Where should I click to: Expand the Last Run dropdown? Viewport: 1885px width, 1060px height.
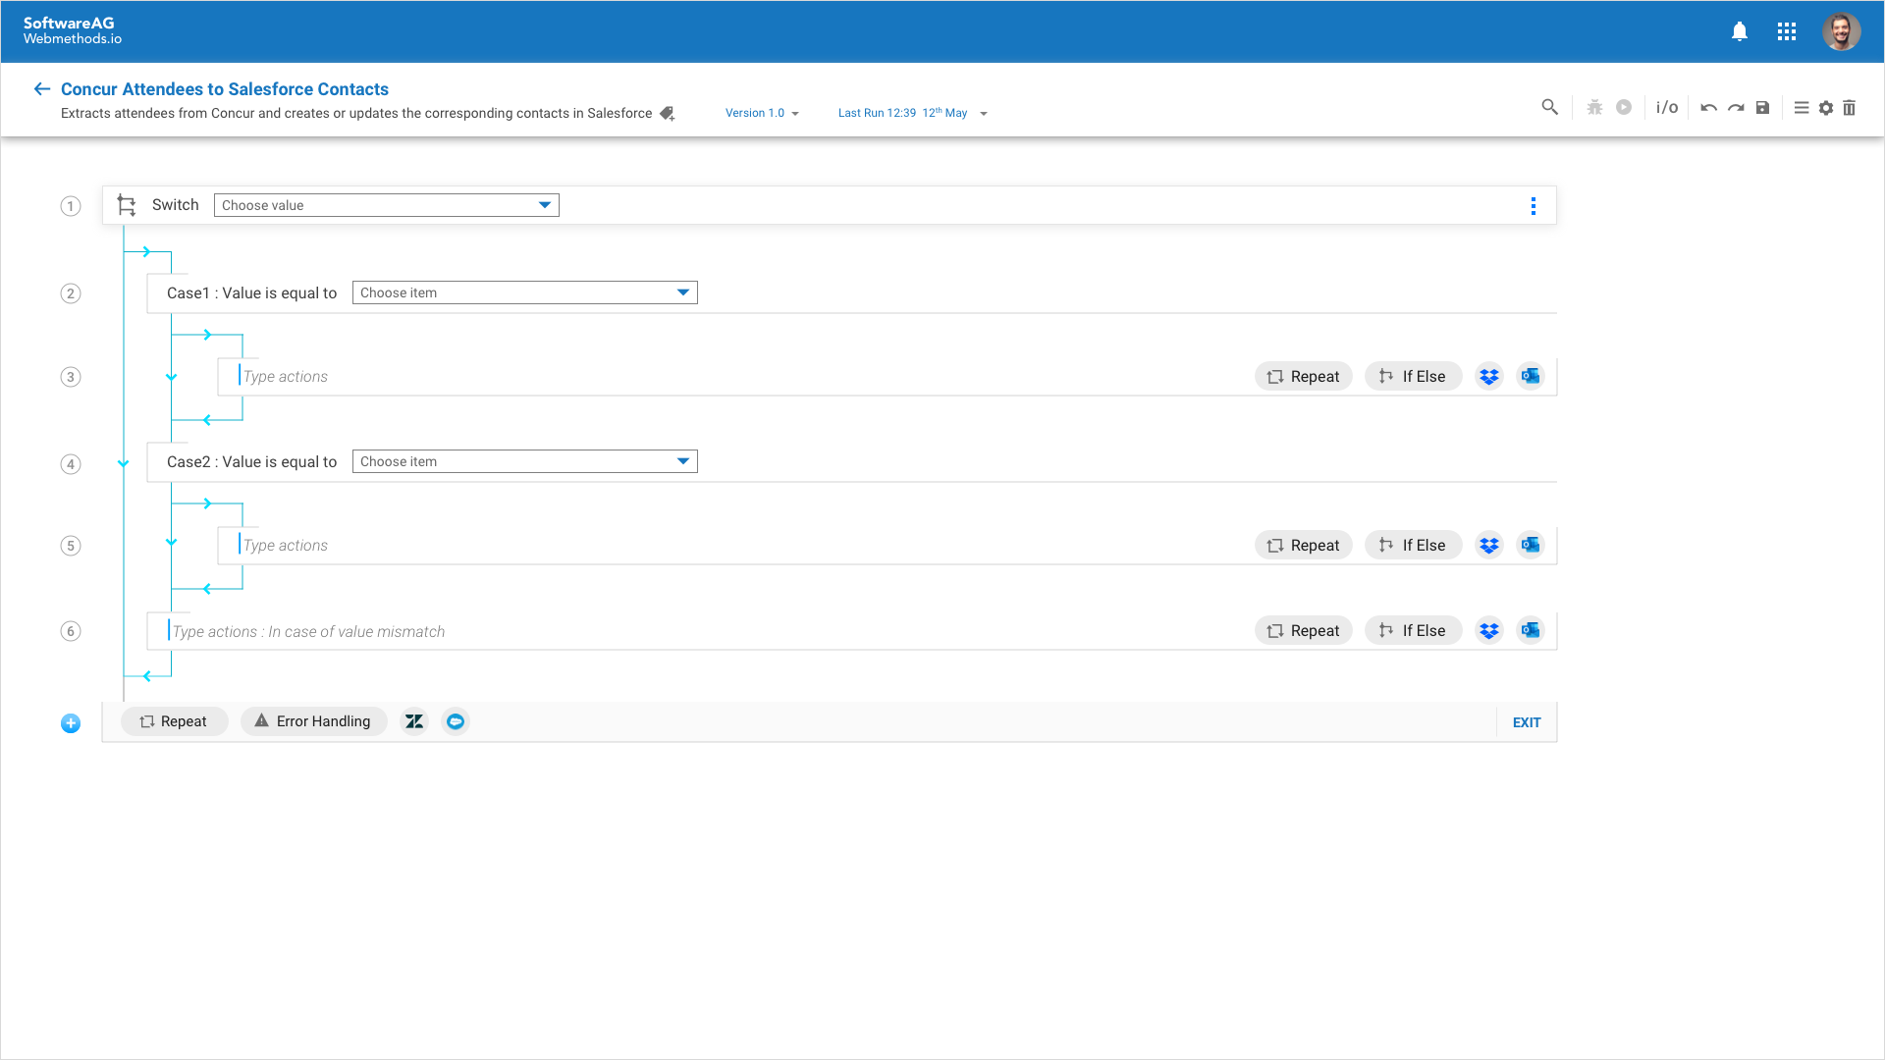(912, 113)
